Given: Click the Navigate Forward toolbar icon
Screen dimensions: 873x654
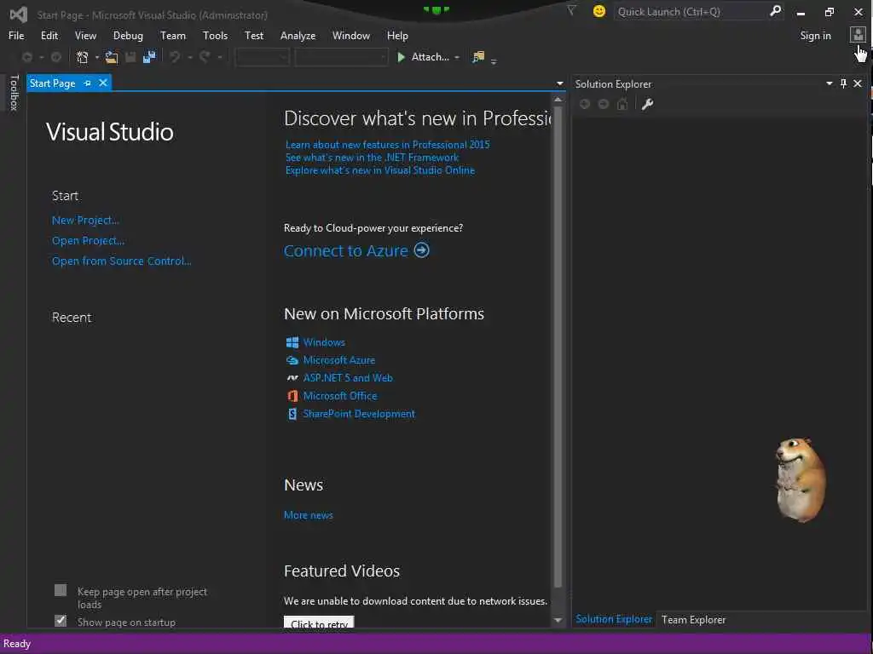Looking at the screenshot, I should [x=56, y=57].
